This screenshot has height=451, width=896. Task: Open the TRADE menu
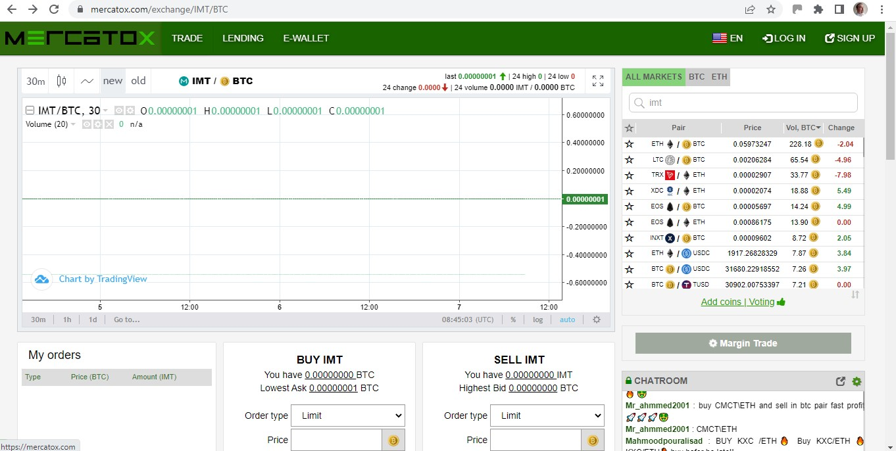coord(187,38)
